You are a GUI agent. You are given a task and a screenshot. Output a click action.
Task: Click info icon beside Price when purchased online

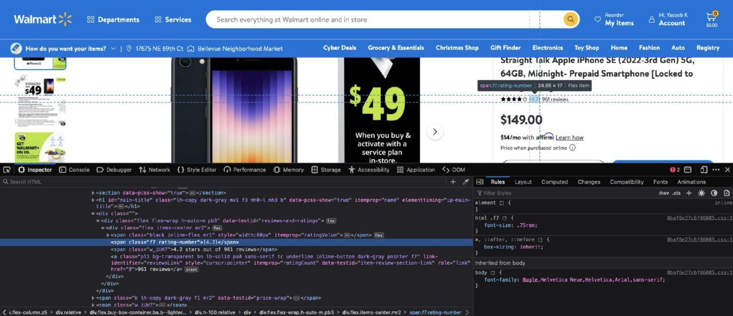point(572,148)
